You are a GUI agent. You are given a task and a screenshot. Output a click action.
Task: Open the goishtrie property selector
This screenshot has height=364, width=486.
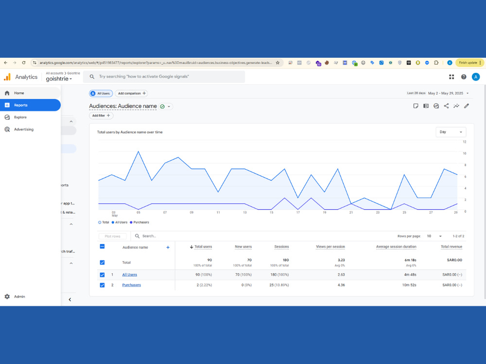click(x=59, y=79)
